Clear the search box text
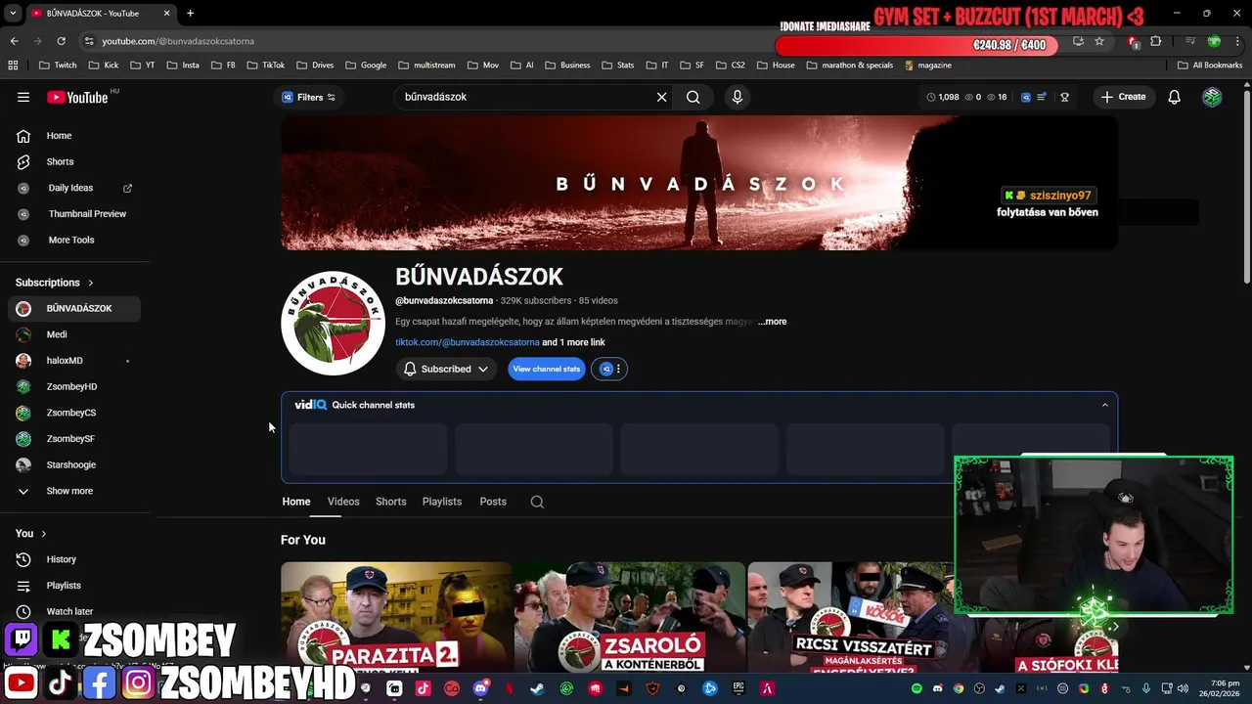Image resolution: width=1252 pixels, height=704 pixels. pos(661,97)
